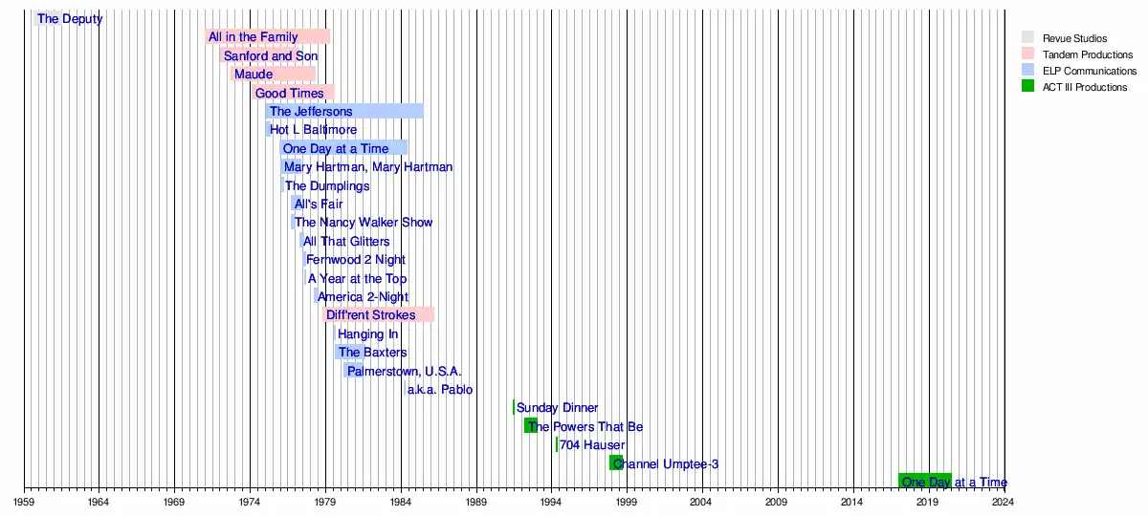Click the Revue Studios legend color swatch
This screenshot has width=1148, height=516.
pyautogui.click(x=1028, y=38)
